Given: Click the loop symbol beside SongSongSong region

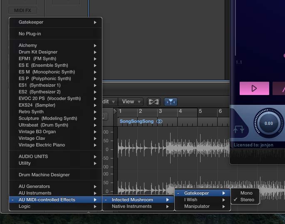Looking at the screenshot, I should (x=159, y=122).
